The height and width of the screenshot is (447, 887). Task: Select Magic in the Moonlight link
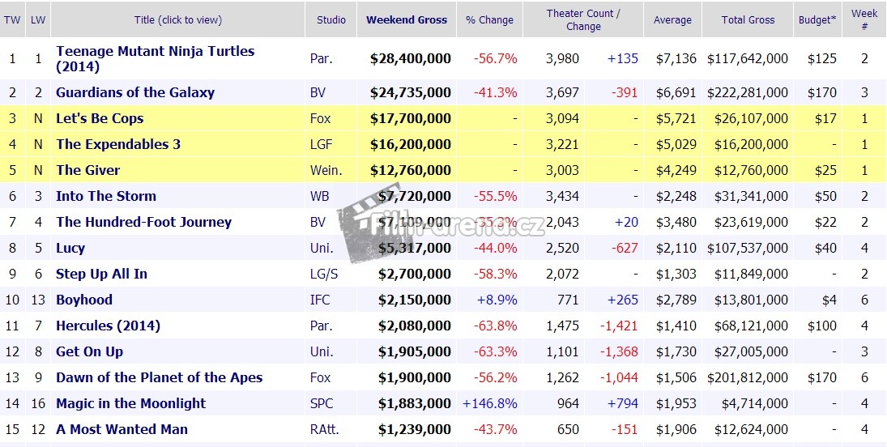(x=130, y=403)
